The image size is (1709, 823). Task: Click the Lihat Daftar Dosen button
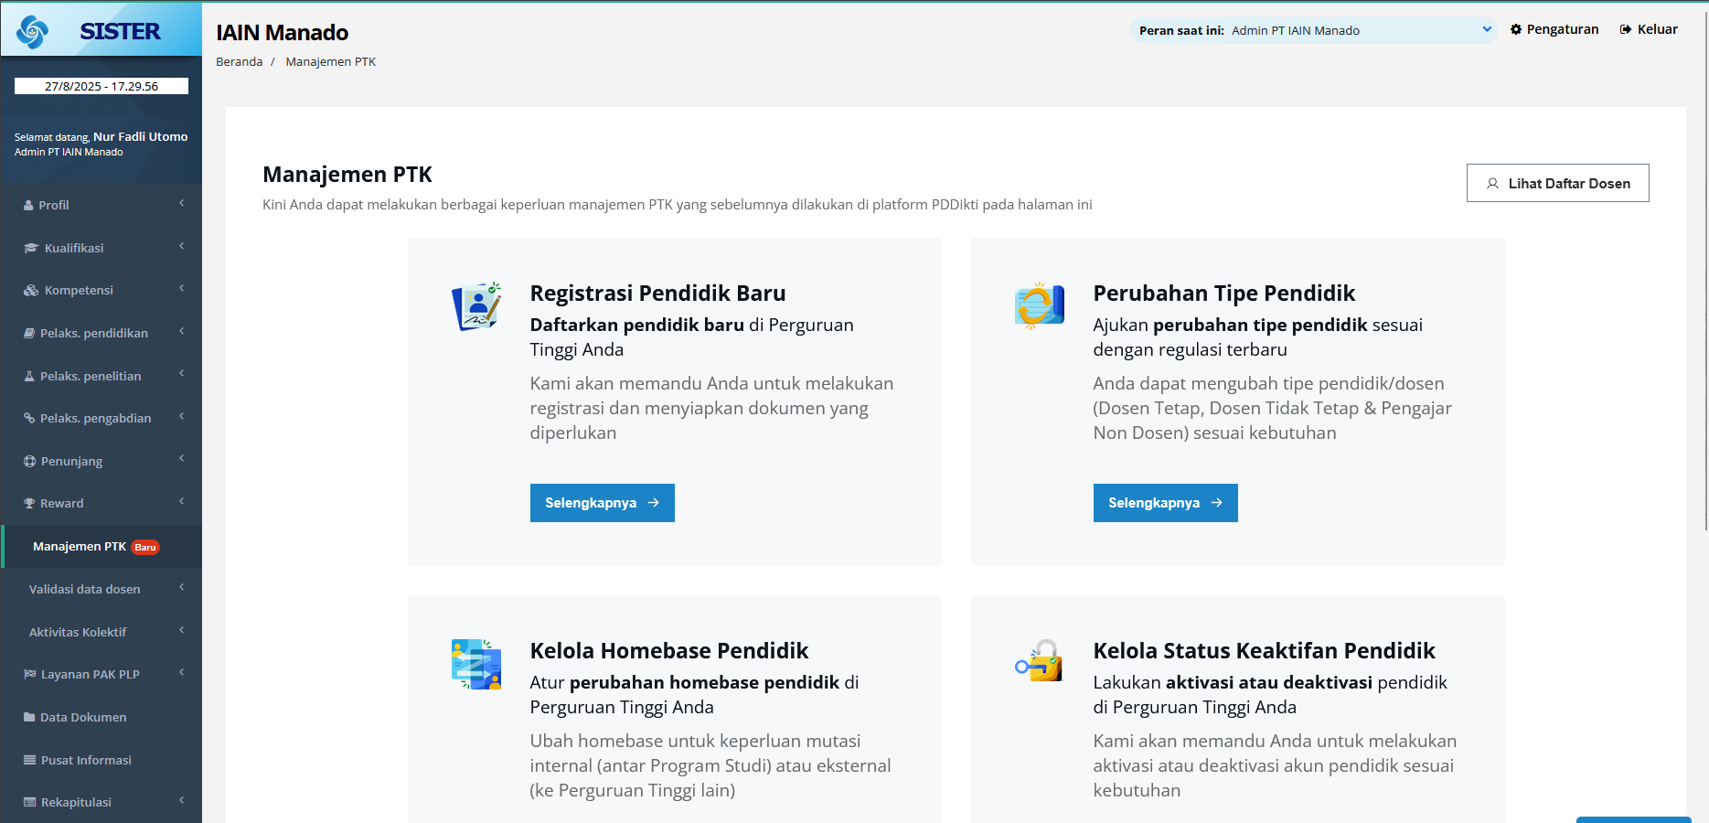pos(1557,183)
